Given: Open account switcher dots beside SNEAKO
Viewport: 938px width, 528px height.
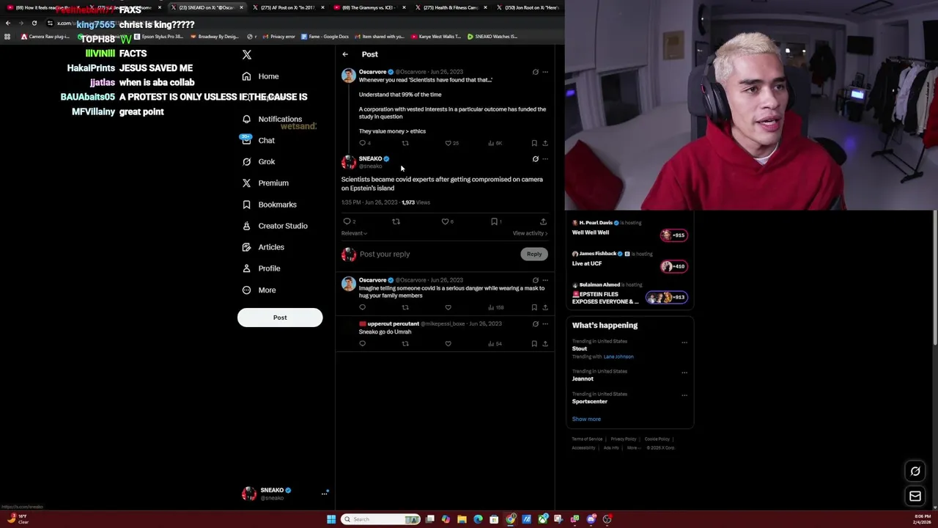Looking at the screenshot, I should coord(324,494).
